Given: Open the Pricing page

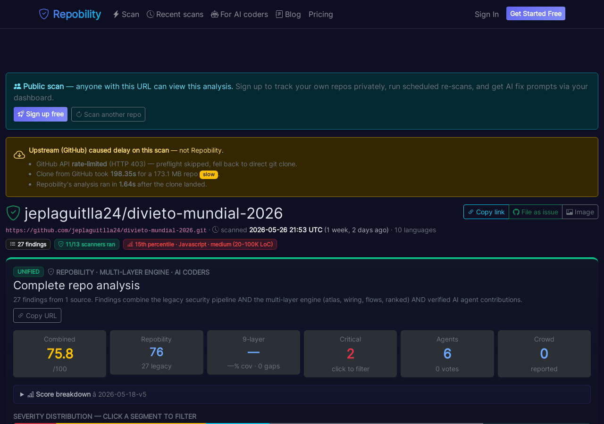Looking at the screenshot, I should (321, 14).
